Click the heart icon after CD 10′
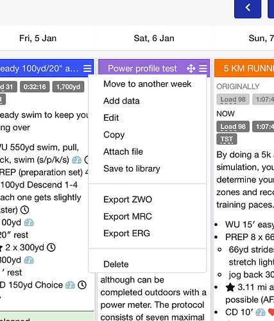Image resolution: width=274 pixels, height=321 pixels. point(271,312)
